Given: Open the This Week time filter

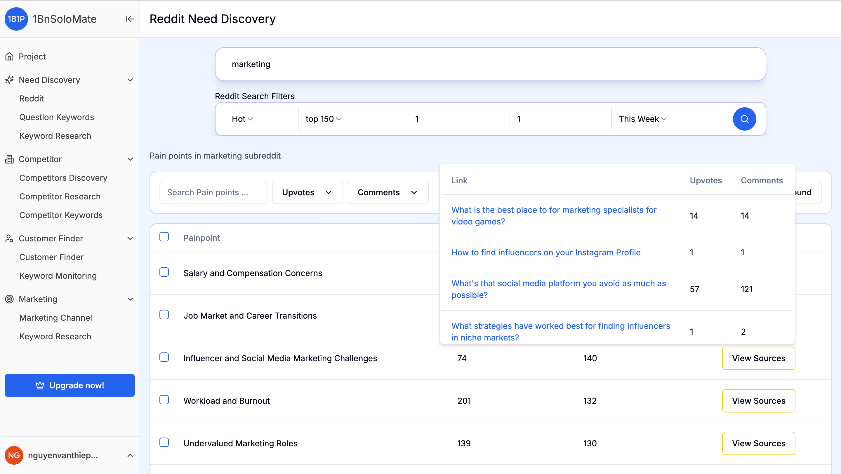Looking at the screenshot, I should [642, 119].
